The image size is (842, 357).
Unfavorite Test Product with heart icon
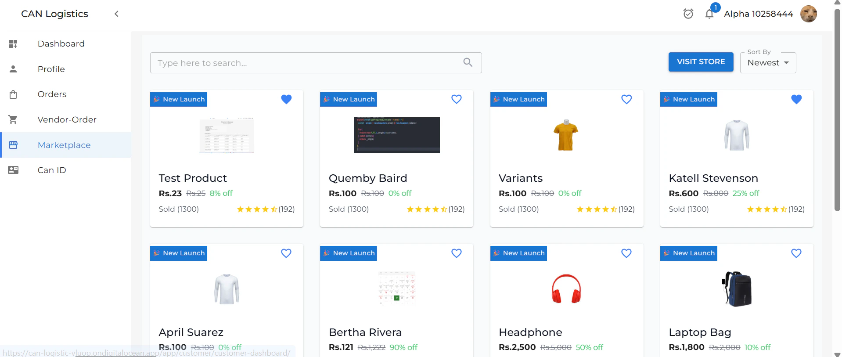click(286, 99)
